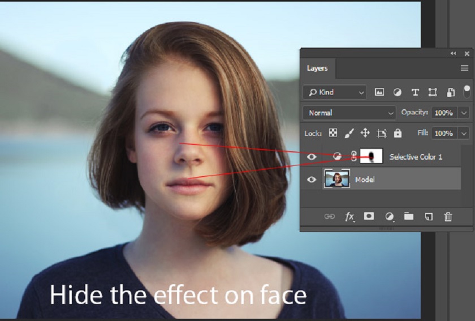Click the lock position move icon
The width and height of the screenshot is (475, 321).
pos(365,133)
